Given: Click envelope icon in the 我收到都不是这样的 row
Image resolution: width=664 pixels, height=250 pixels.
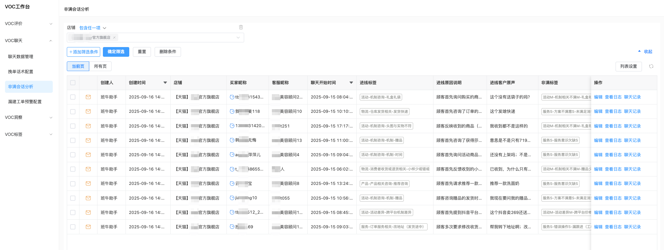Looking at the screenshot, I should click(88, 126).
